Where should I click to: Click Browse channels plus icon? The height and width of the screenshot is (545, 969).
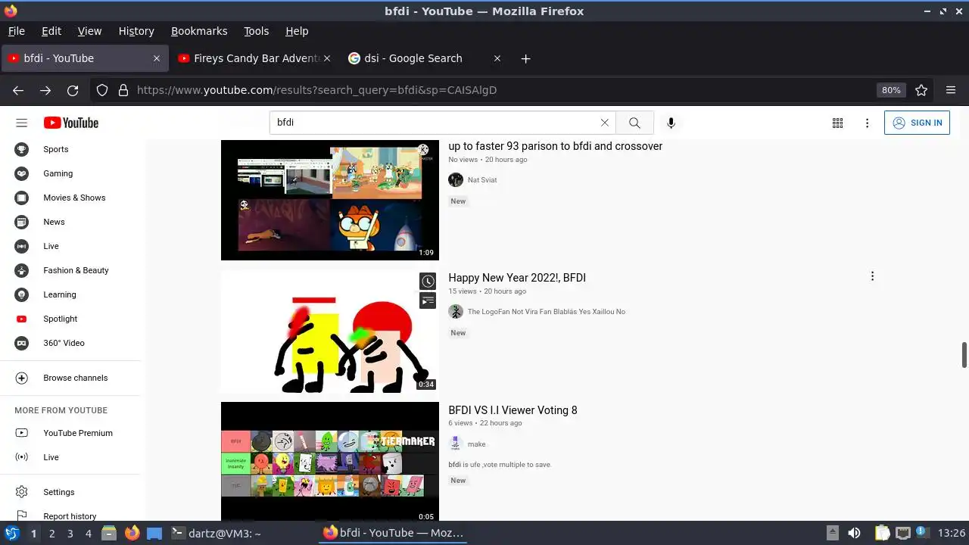[22, 378]
